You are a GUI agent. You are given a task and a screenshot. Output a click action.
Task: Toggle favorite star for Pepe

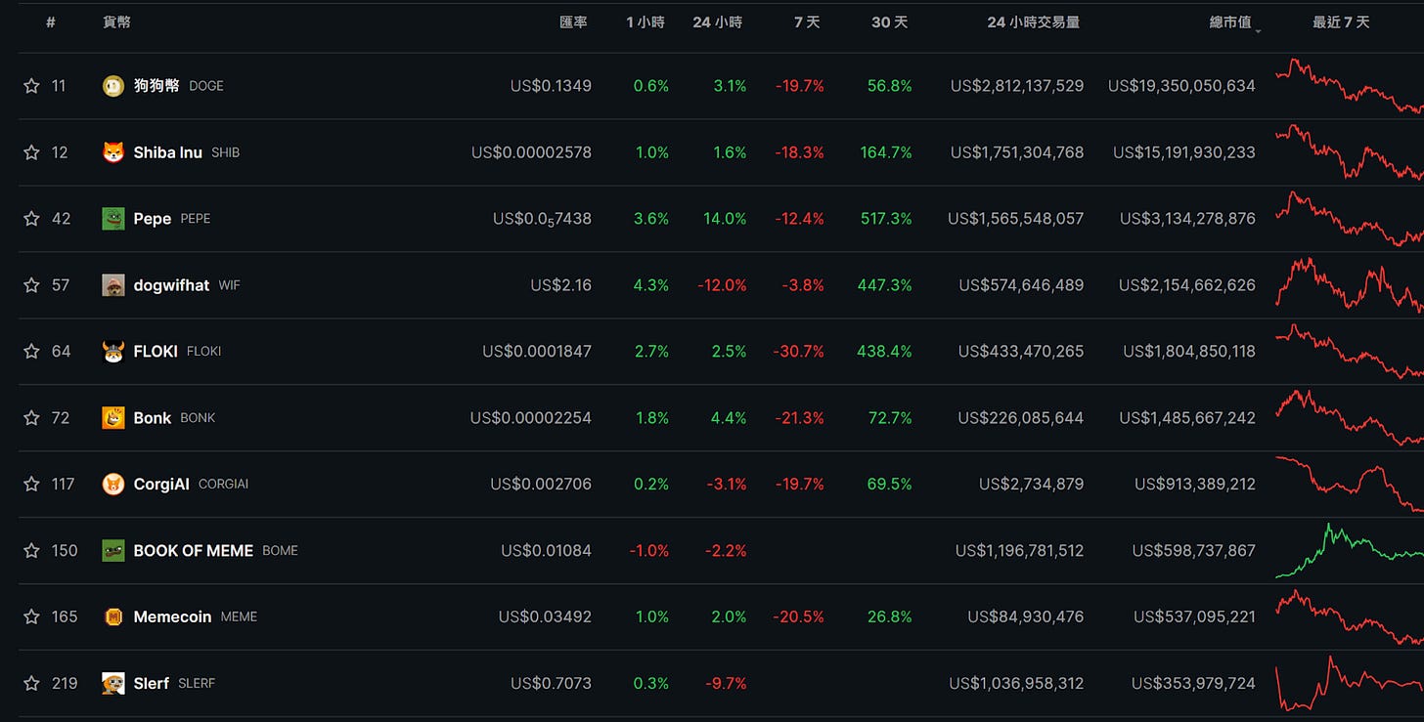(31, 219)
